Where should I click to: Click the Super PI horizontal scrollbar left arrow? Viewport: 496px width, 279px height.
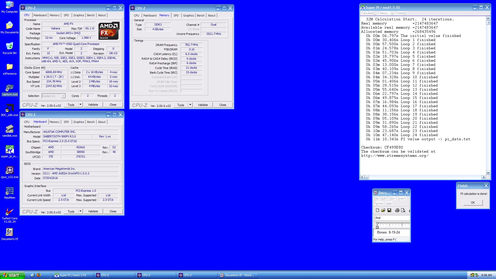(362, 177)
